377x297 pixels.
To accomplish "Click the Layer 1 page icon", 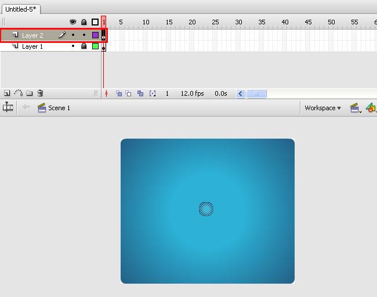I will 16,46.
